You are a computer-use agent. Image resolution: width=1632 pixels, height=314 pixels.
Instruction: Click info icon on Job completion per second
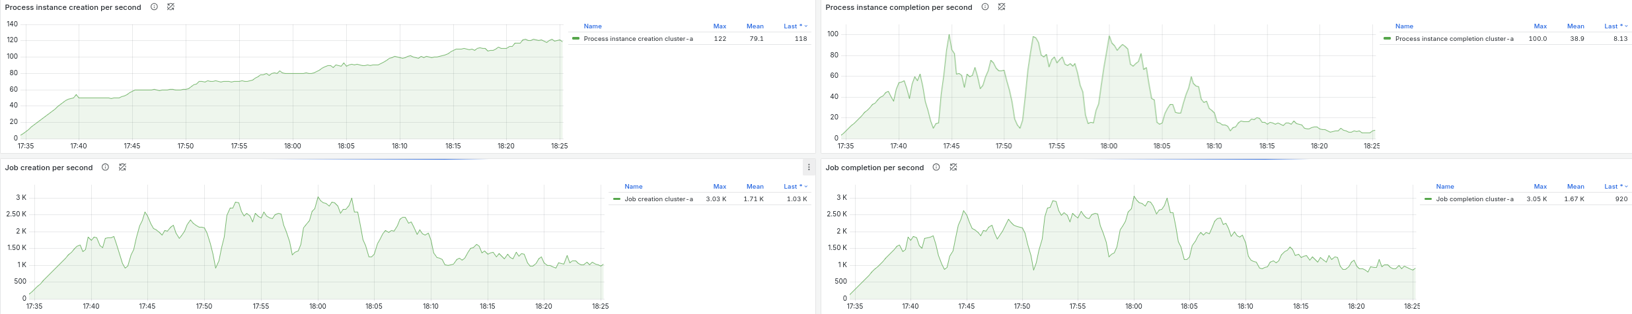(936, 167)
